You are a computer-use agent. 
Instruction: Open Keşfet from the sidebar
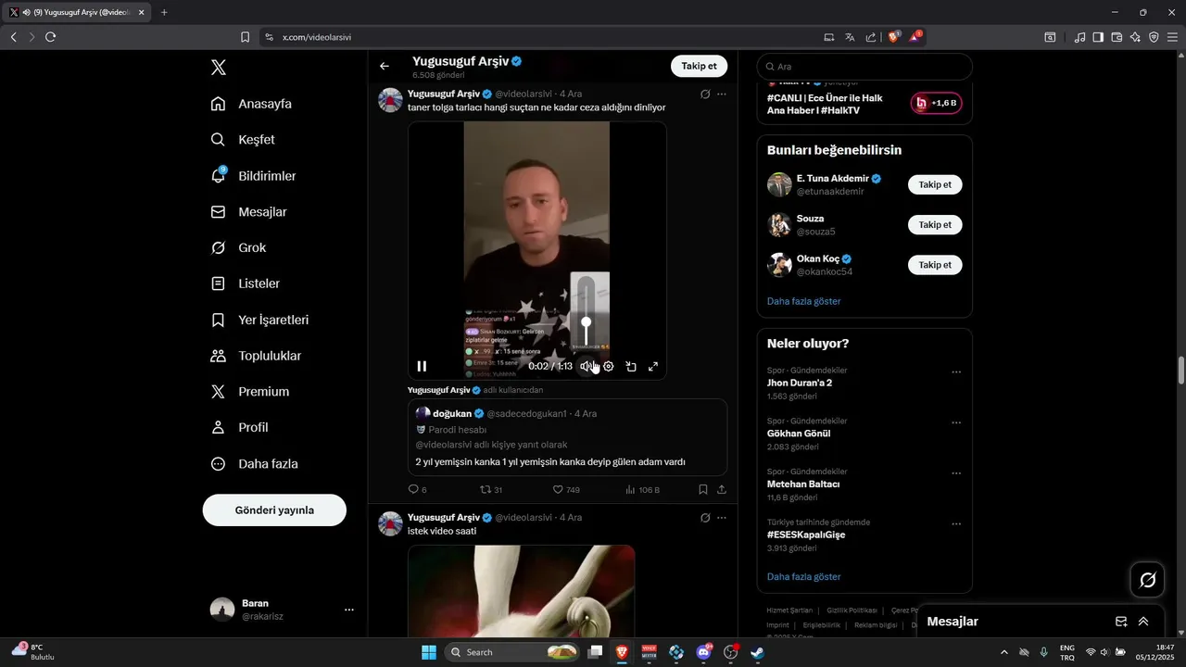(x=244, y=140)
